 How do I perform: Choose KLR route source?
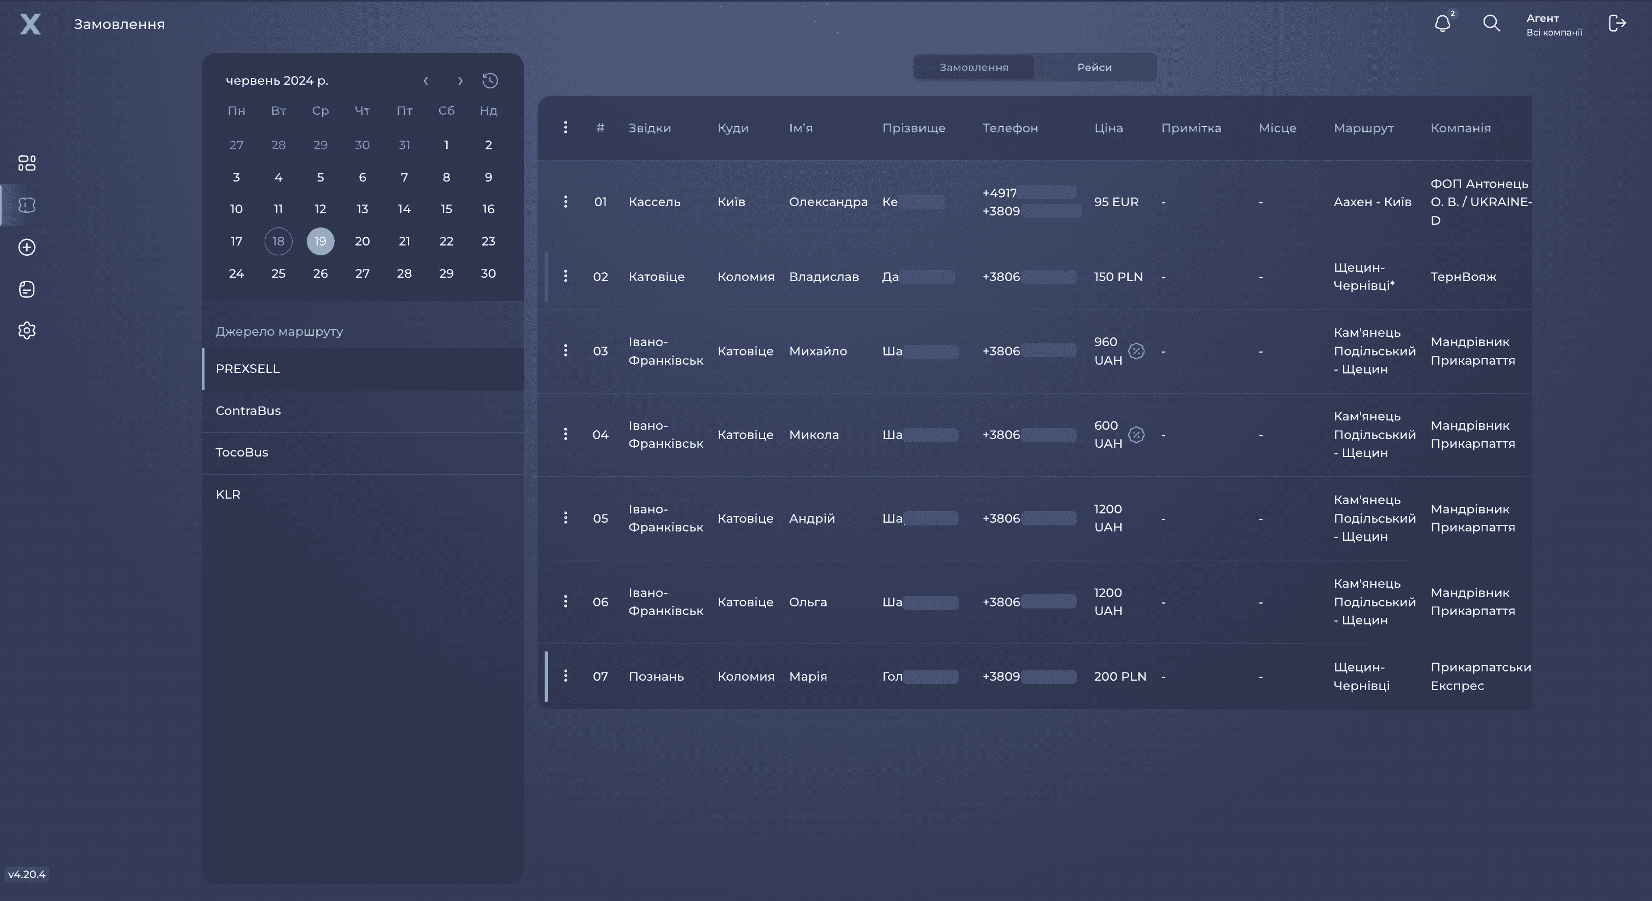363,494
